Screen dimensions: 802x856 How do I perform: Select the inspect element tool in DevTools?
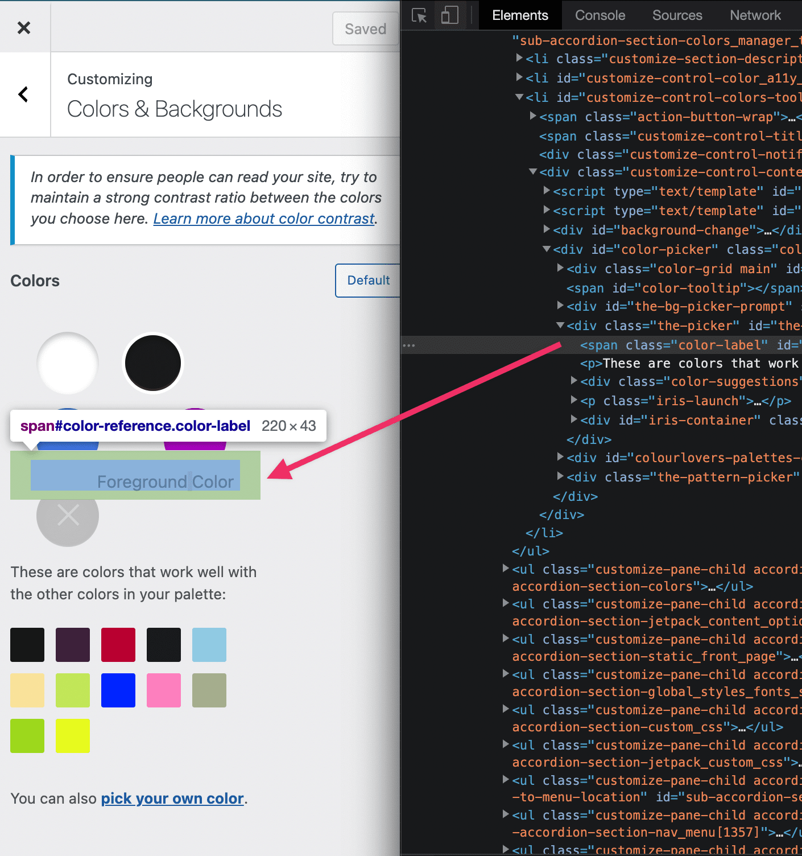click(x=419, y=15)
